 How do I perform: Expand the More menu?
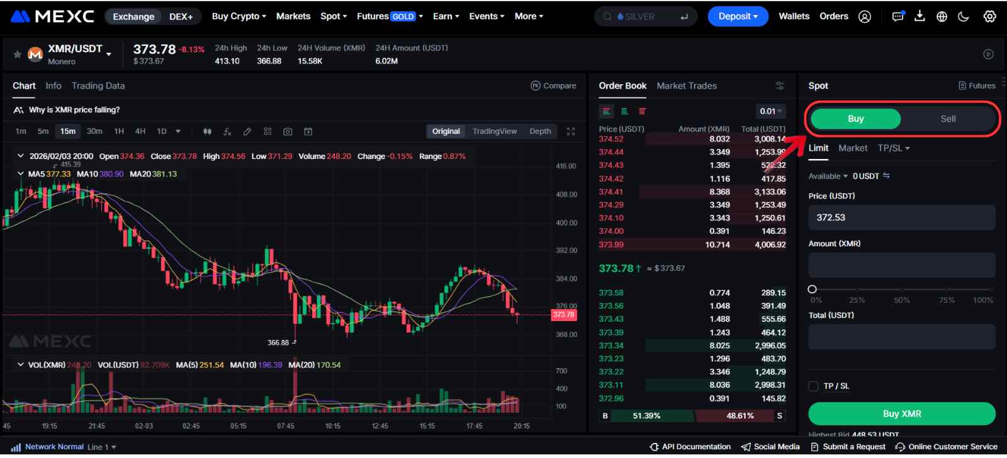click(x=529, y=16)
